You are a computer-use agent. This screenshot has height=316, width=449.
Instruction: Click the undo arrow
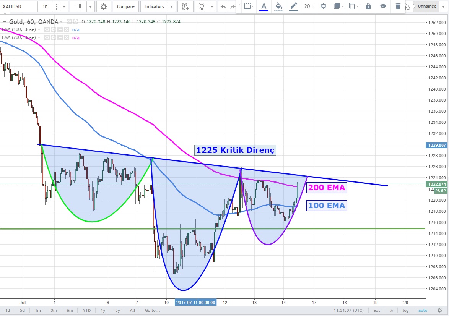(x=223, y=6)
